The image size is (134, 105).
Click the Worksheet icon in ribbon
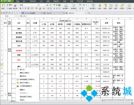coord(129,5)
